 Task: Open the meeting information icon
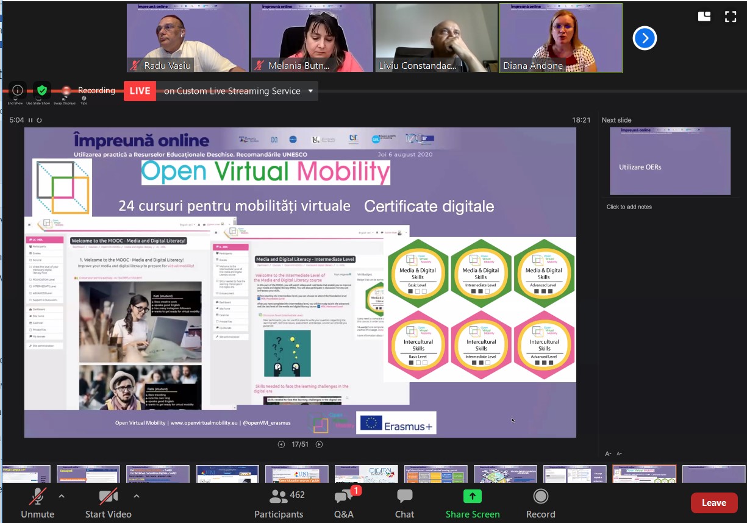17,91
